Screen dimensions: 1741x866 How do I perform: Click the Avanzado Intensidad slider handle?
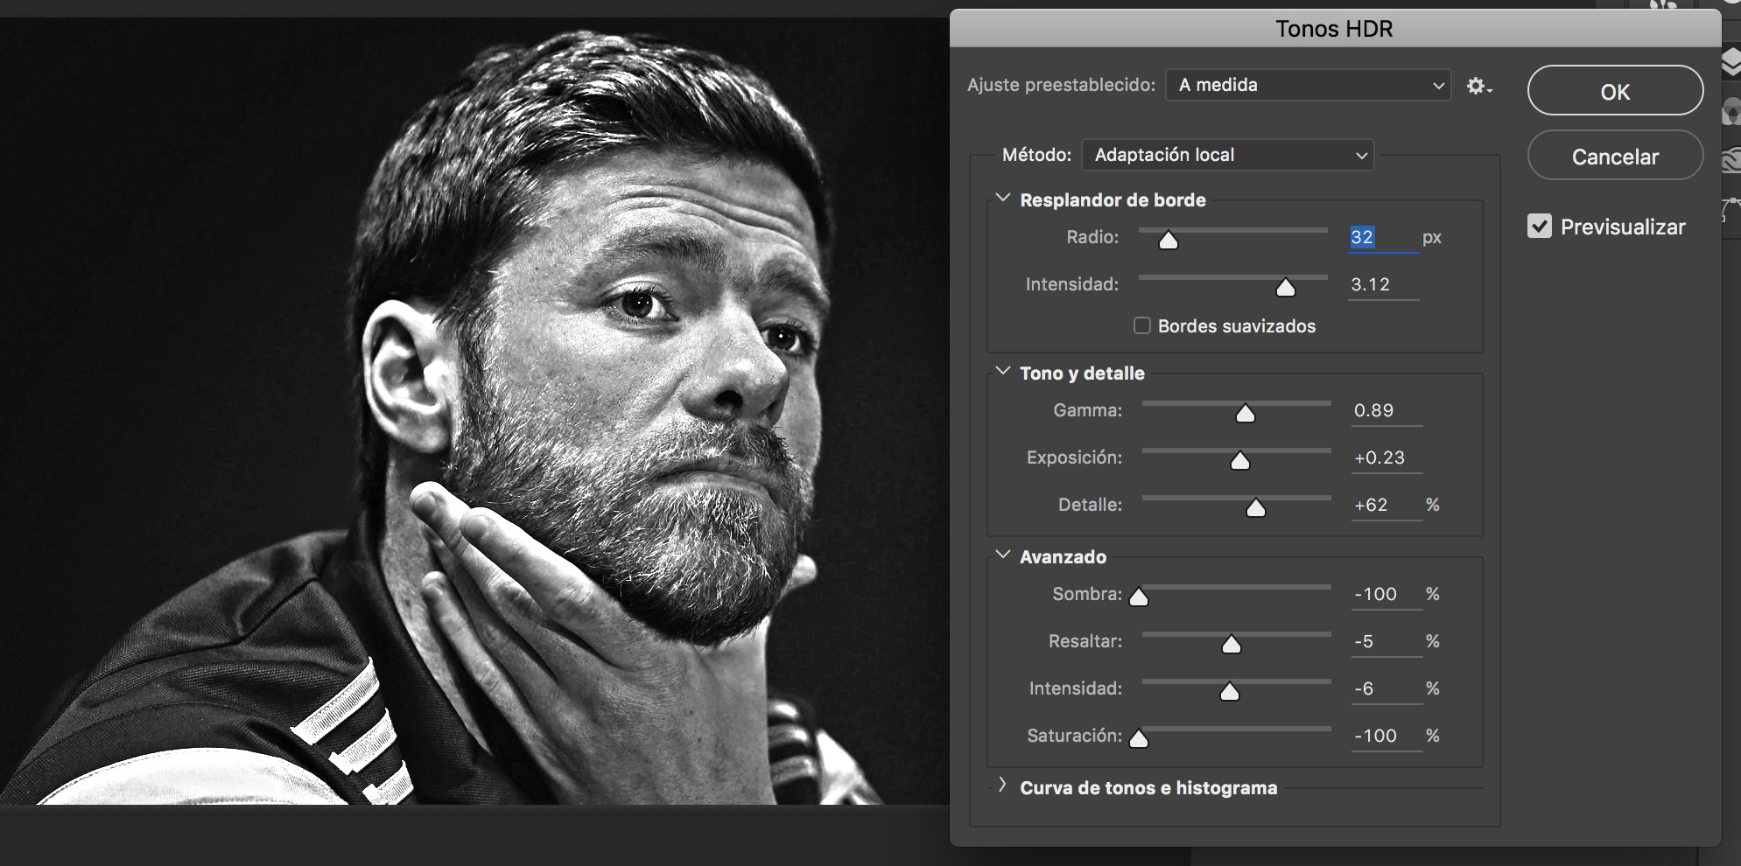(1230, 691)
